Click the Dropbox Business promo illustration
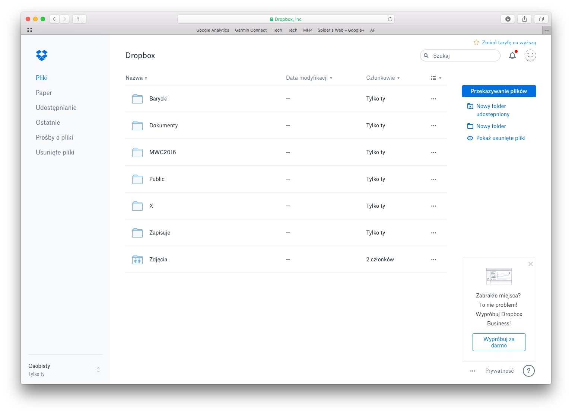Screen dimensions: 572x414 499,276
